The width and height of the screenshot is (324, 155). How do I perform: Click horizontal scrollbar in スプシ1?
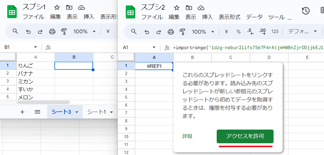(x=43, y=102)
